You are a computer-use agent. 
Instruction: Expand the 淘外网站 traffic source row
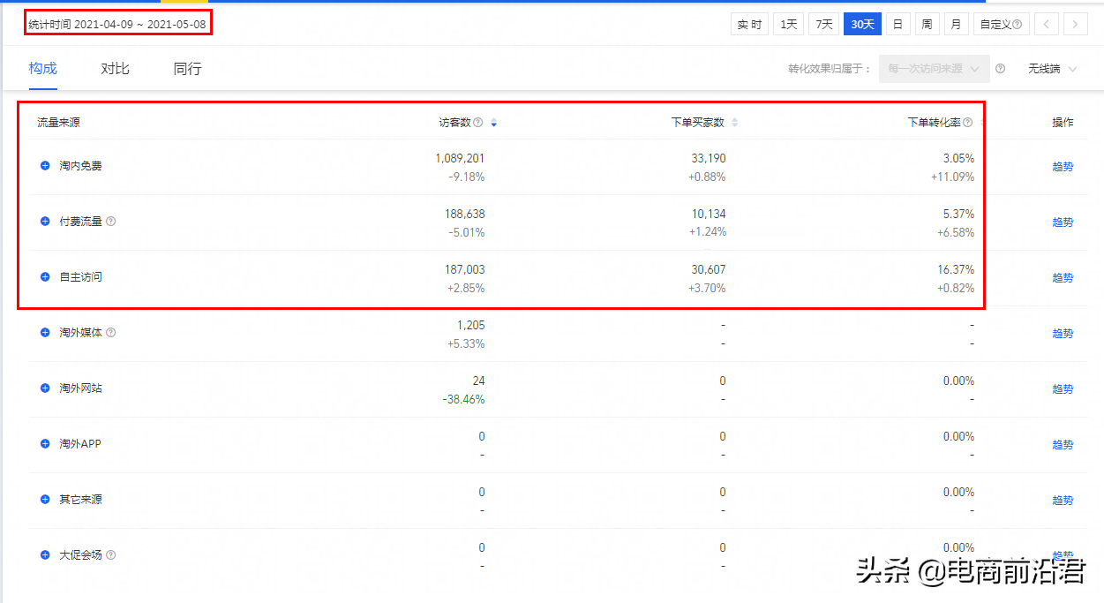[45, 388]
